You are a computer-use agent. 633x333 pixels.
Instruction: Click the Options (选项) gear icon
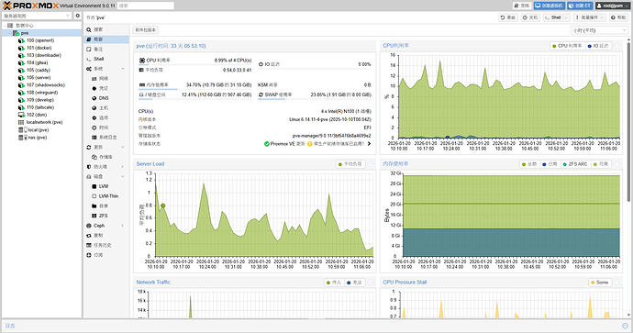(94, 117)
